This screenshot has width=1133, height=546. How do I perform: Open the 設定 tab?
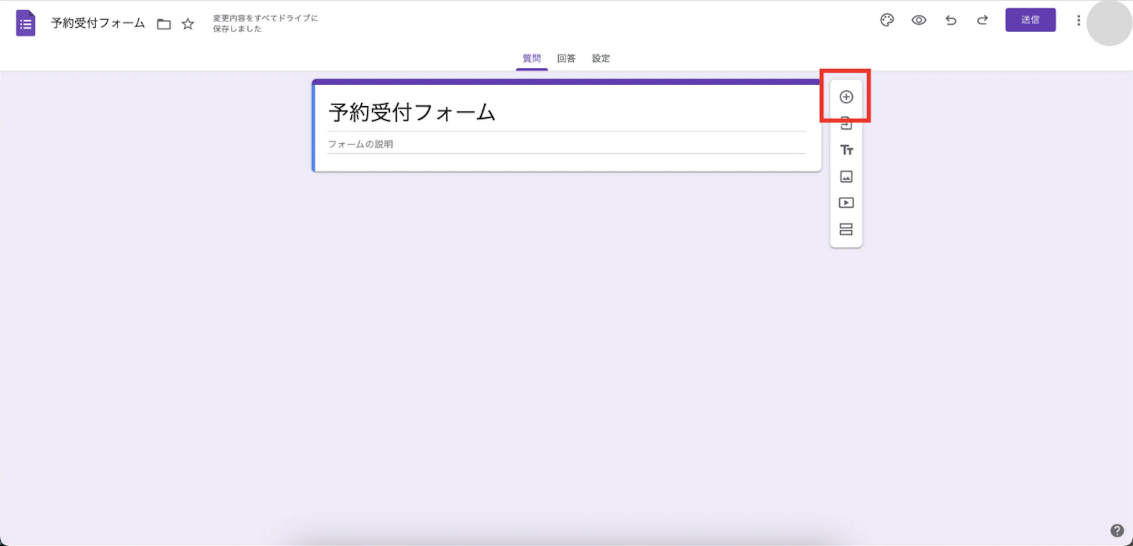(601, 58)
